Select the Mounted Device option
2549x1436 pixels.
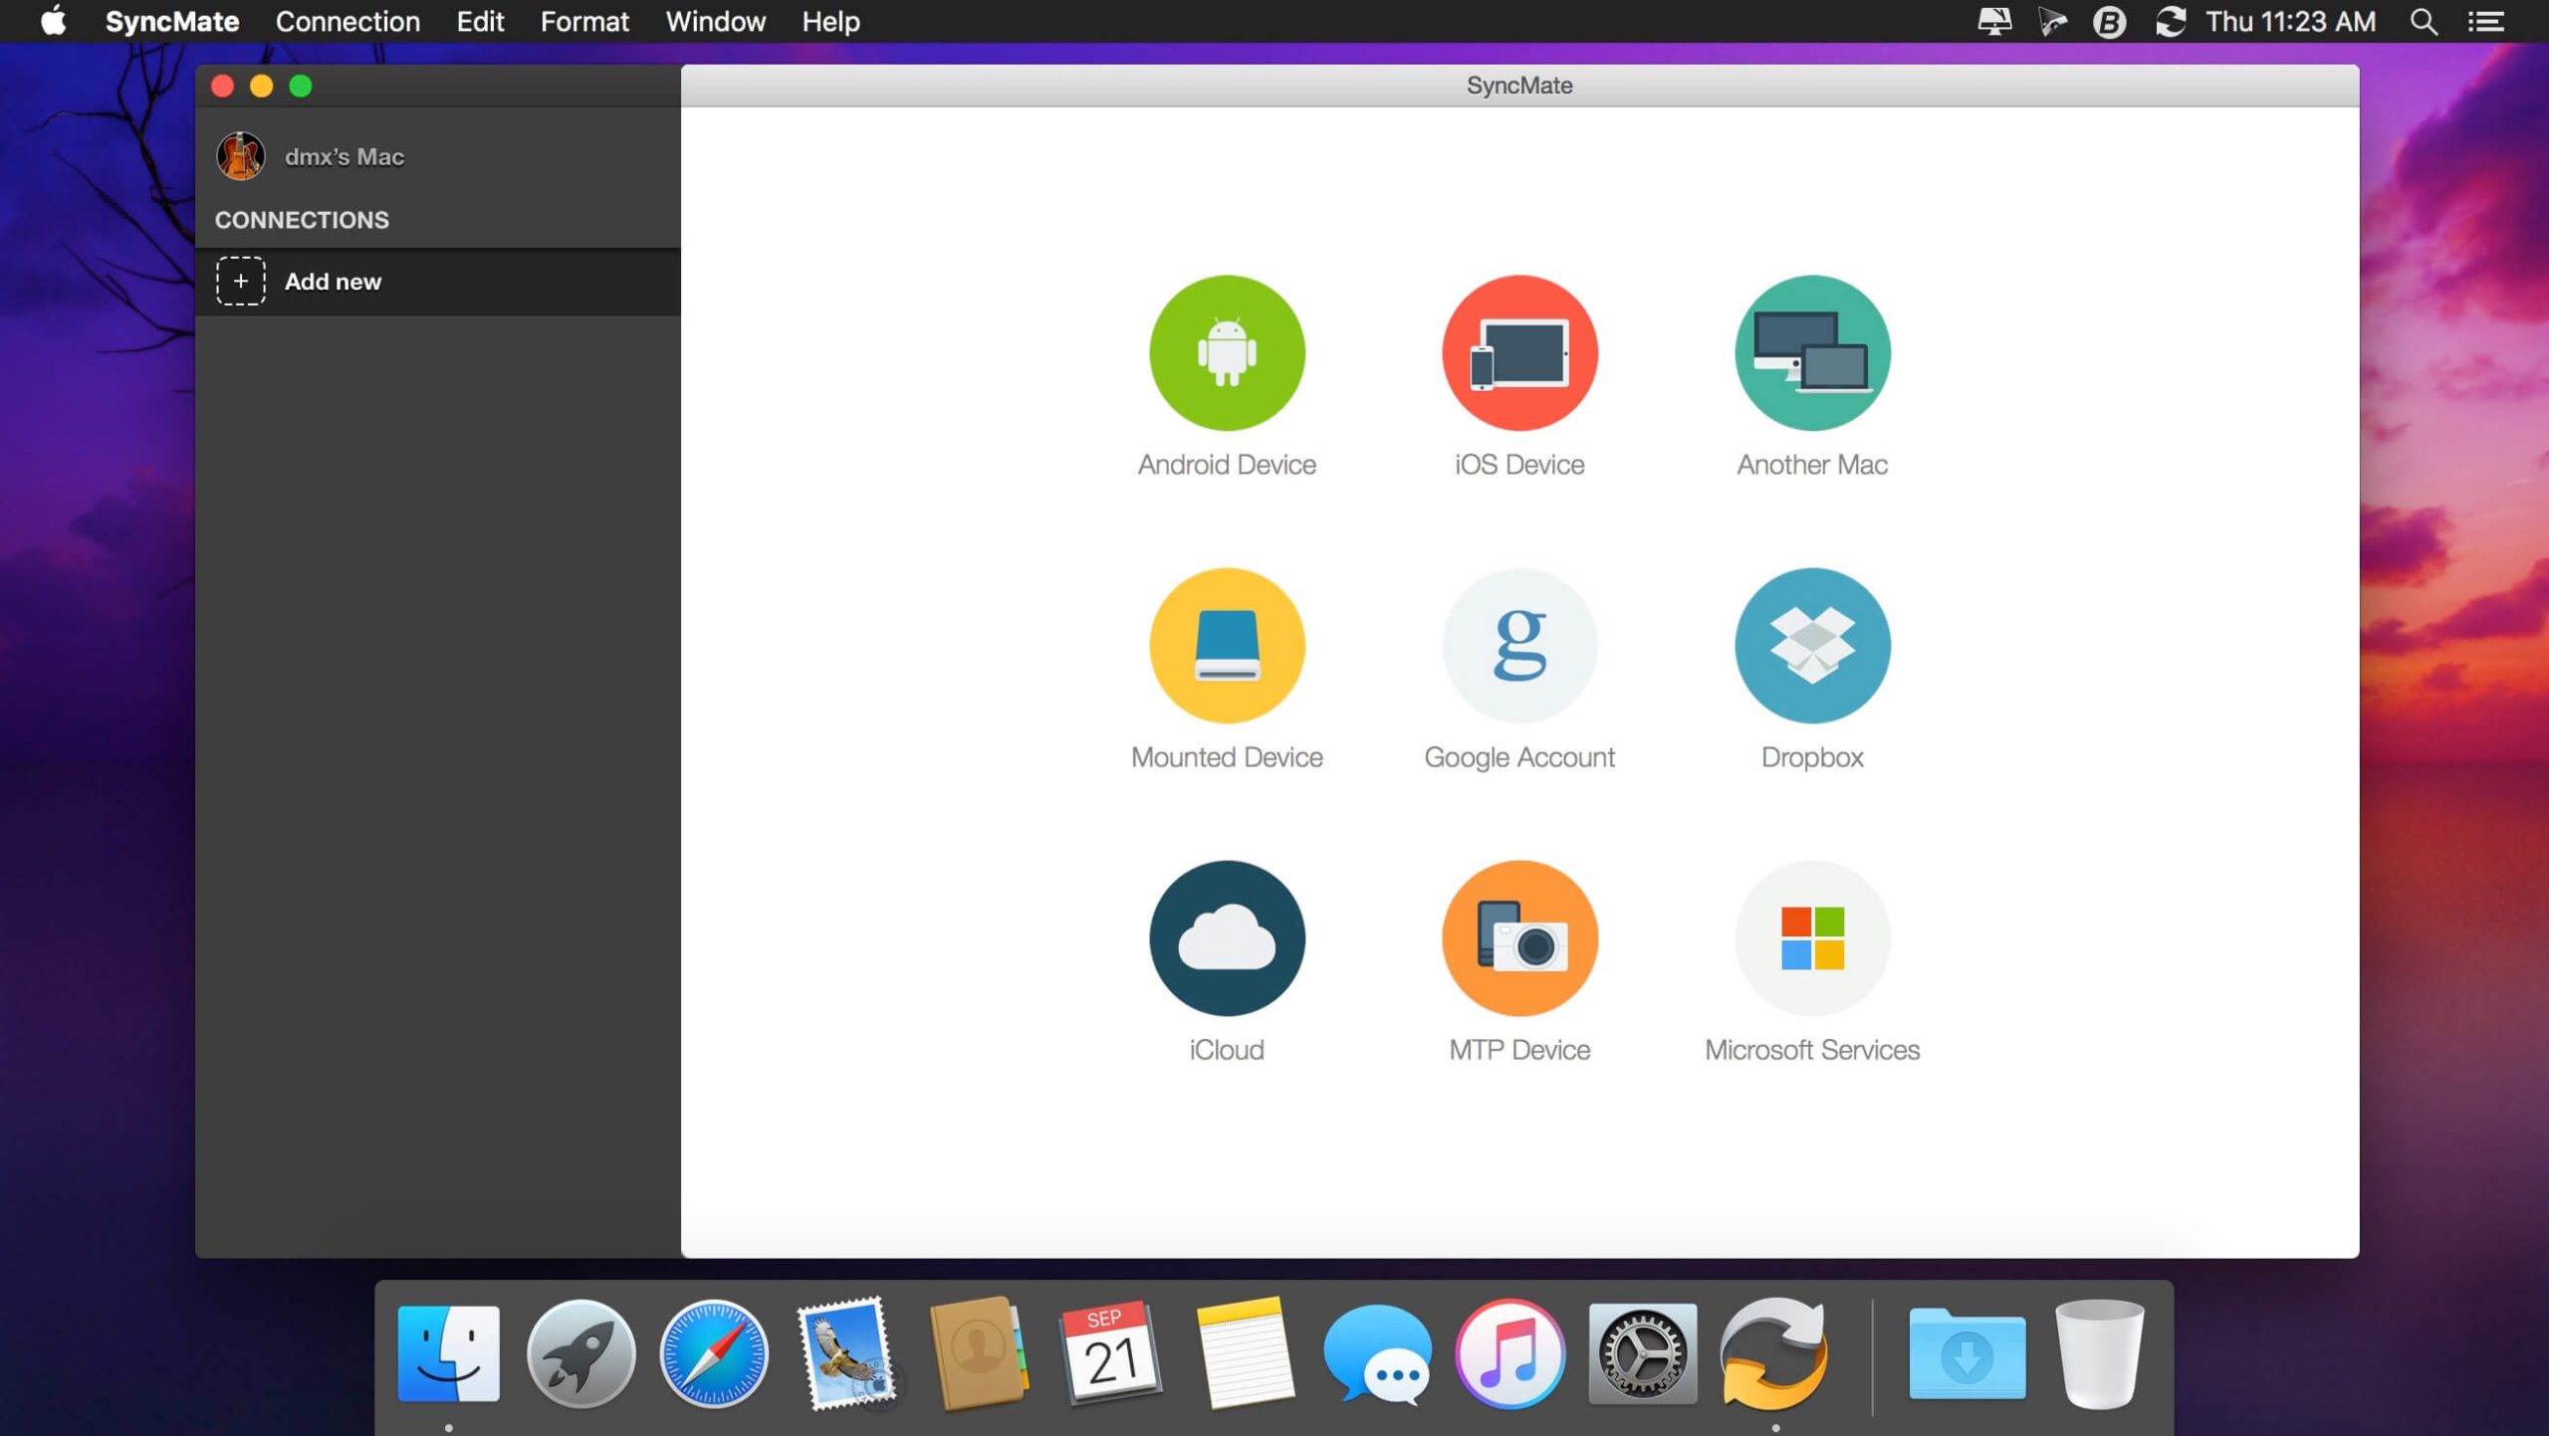pos(1227,645)
